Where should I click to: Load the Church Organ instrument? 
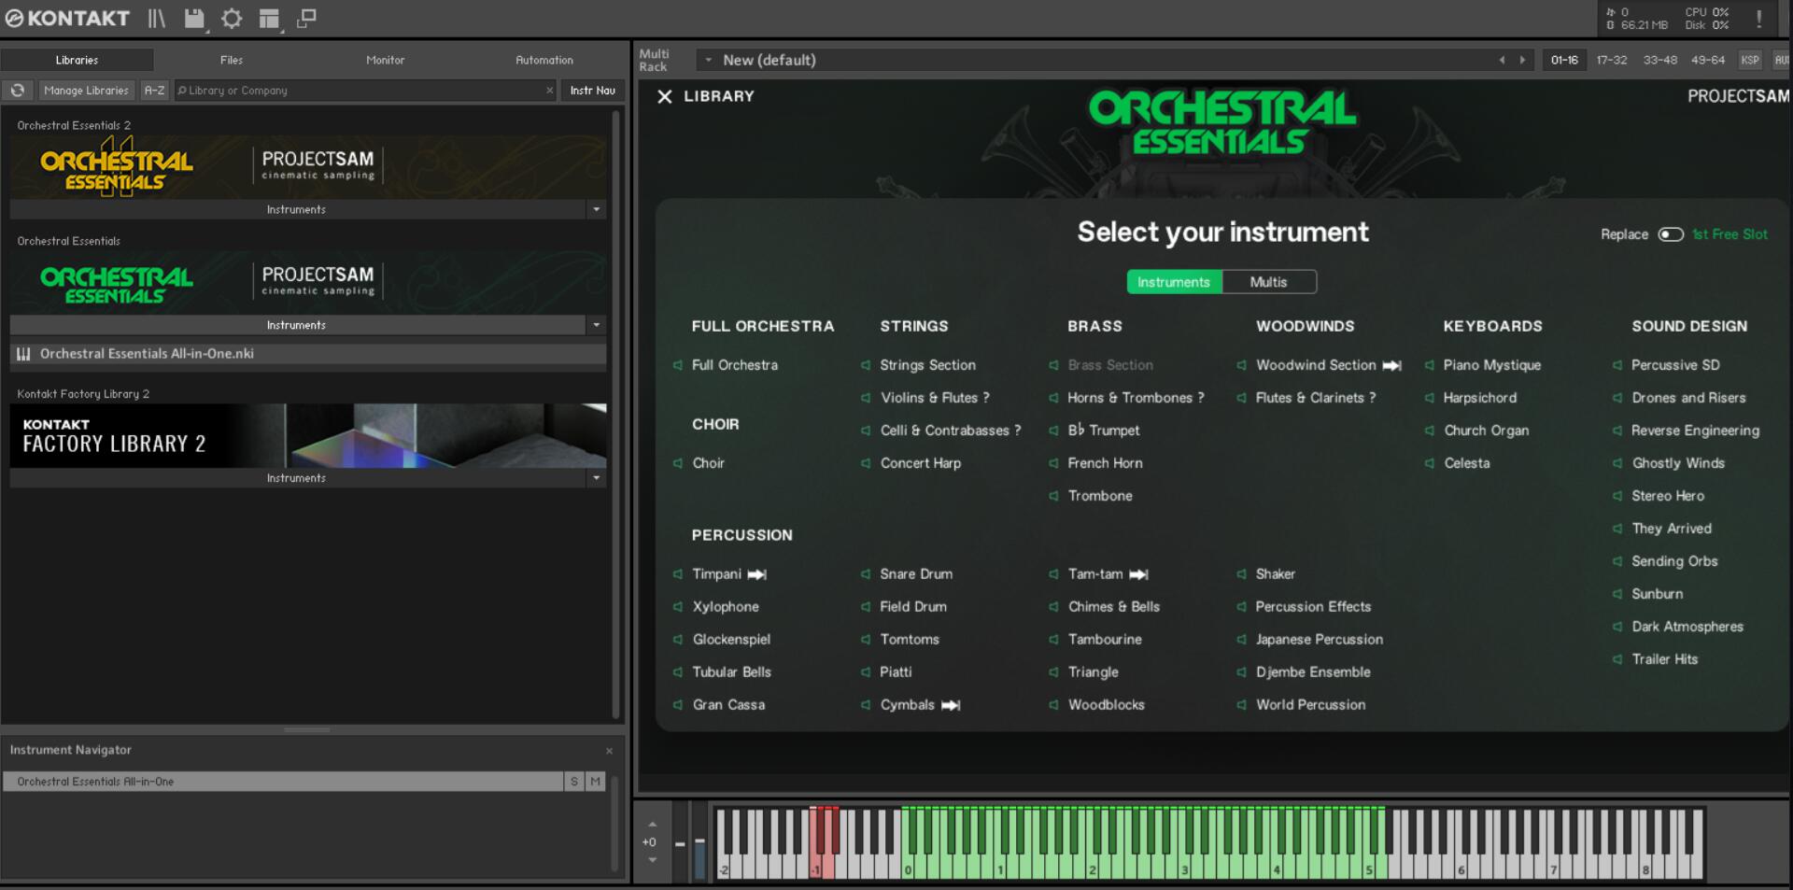click(x=1487, y=431)
